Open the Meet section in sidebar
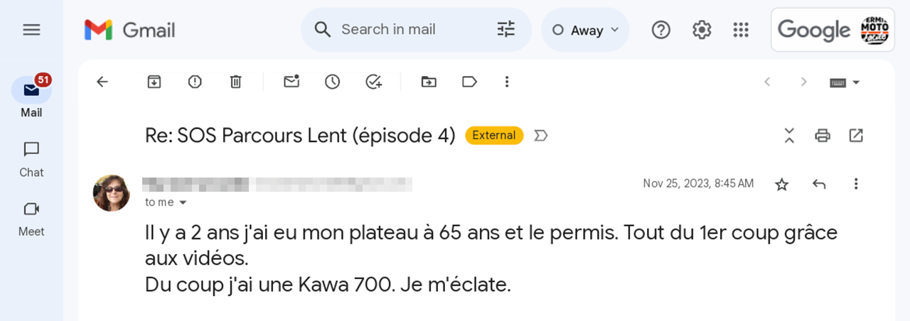The height and width of the screenshot is (321, 910). pyautogui.click(x=31, y=219)
